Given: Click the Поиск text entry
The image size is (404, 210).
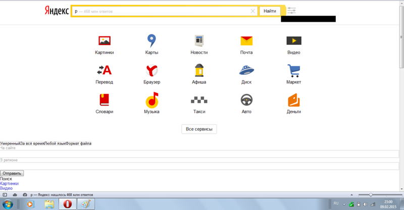Looking at the screenshot, I should (x=6, y=179).
